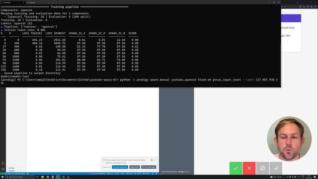The image size is (318, 179).
Task: Click the taskbar clock
Action: pyautogui.click(x=309, y=177)
